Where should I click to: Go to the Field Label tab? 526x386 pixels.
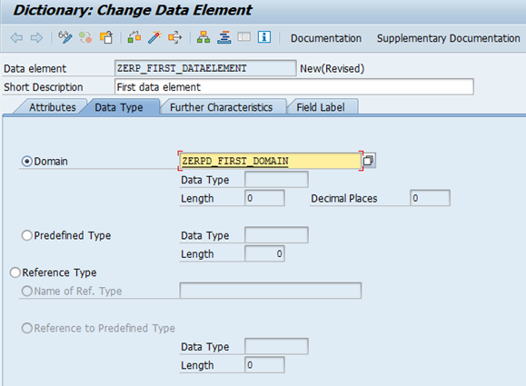pos(321,107)
